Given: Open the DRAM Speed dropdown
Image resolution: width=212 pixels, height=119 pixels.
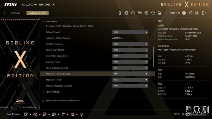Looking at the screenshot, I should (x=130, y=32).
